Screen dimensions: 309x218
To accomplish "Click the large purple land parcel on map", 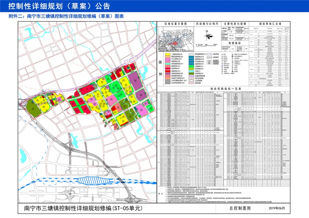I will point(135,81).
